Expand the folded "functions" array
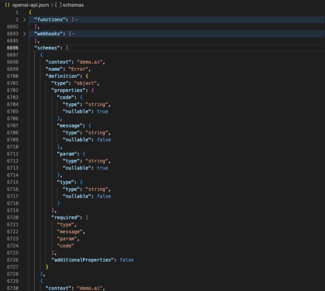 [x=24, y=20]
